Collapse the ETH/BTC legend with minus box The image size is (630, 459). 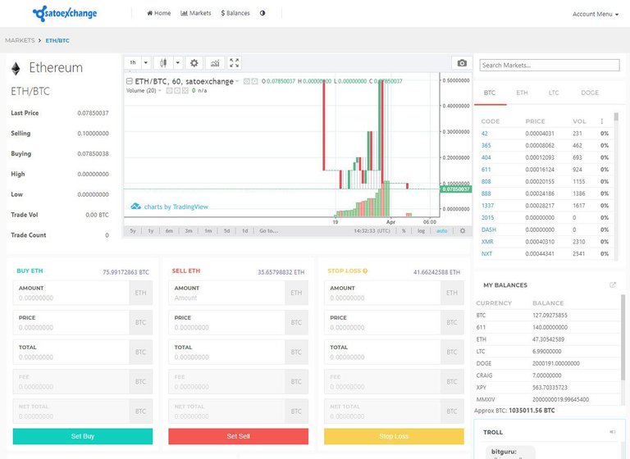[130, 81]
